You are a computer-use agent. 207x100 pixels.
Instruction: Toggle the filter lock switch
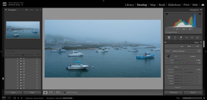pyautogui.click(x=204, y=98)
